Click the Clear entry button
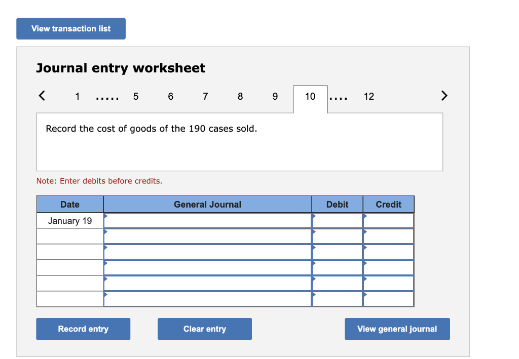 coord(205,329)
